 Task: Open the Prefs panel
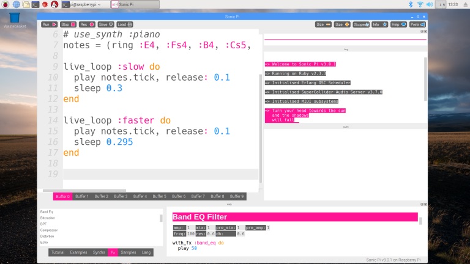(417, 24)
